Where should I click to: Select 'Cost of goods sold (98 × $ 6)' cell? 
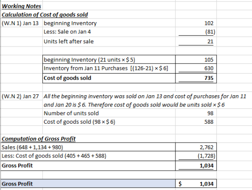click(79, 122)
